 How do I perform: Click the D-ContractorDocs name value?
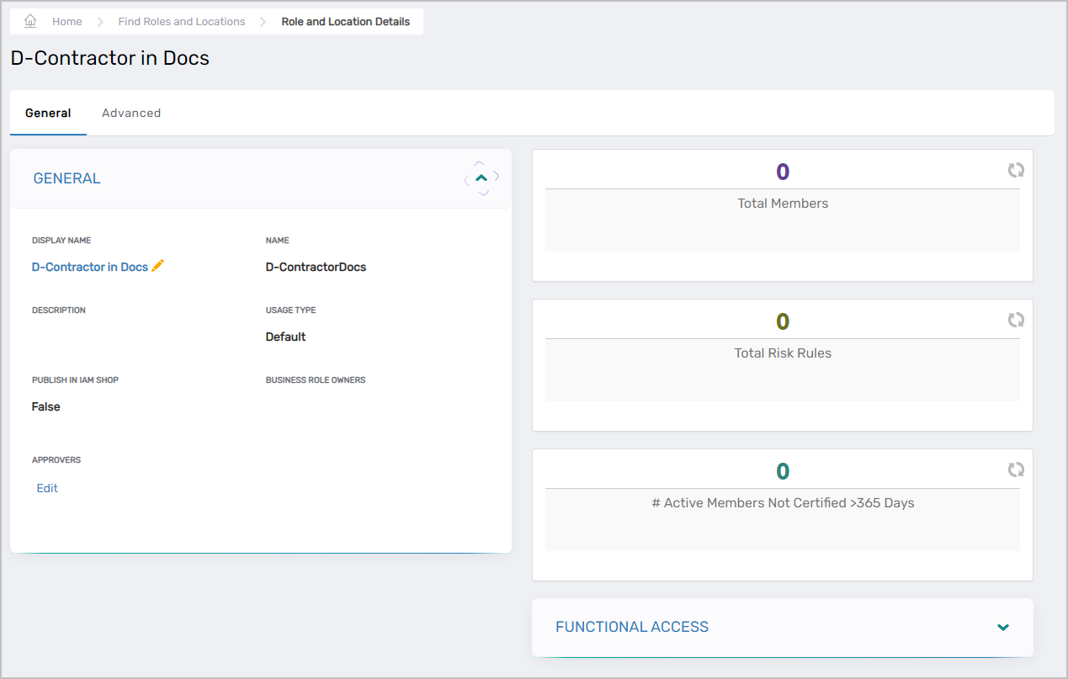pos(316,267)
